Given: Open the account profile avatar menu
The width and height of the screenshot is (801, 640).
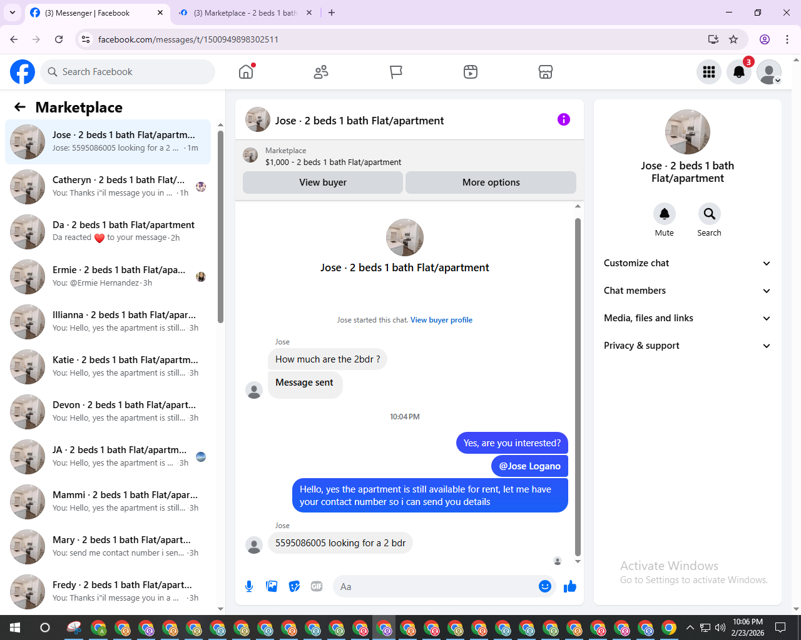Looking at the screenshot, I should pyautogui.click(x=769, y=72).
